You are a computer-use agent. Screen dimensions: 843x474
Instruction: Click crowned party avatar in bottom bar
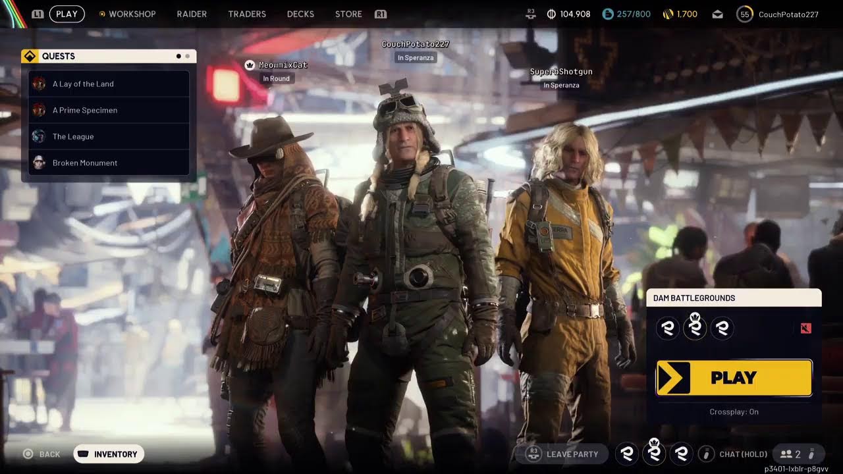pos(654,452)
